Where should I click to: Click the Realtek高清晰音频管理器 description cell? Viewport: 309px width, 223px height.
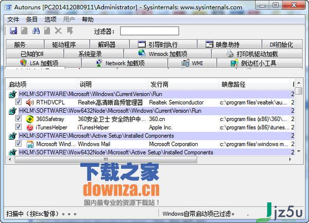coord(110,102)
